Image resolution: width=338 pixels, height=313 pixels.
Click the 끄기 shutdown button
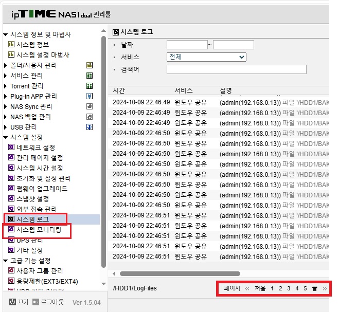pyautogui.click(x=23, y=302)
